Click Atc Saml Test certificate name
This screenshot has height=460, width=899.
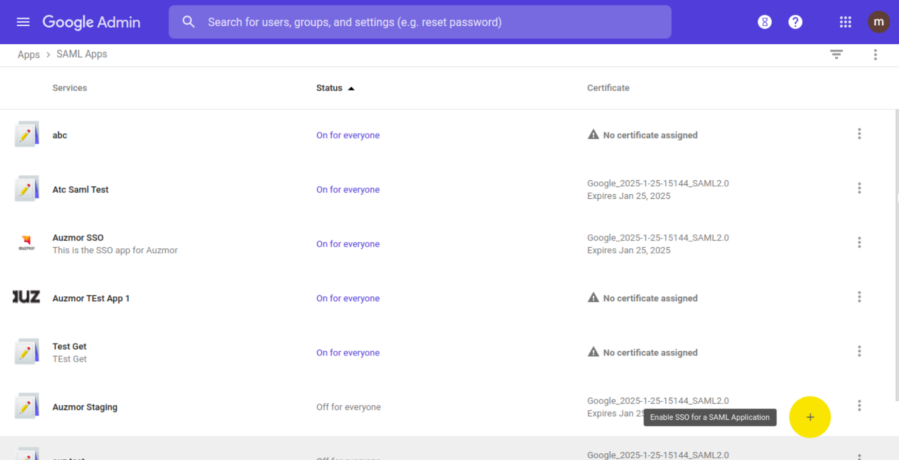tap(658, 183)
